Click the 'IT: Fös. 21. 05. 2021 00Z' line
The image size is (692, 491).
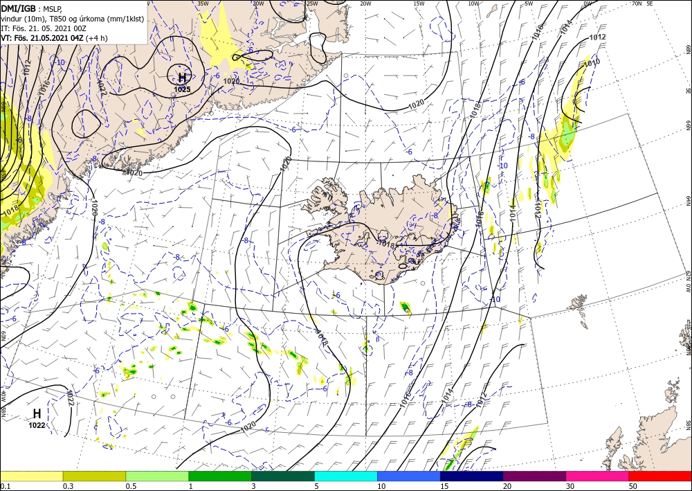click(x=44, y=28)
